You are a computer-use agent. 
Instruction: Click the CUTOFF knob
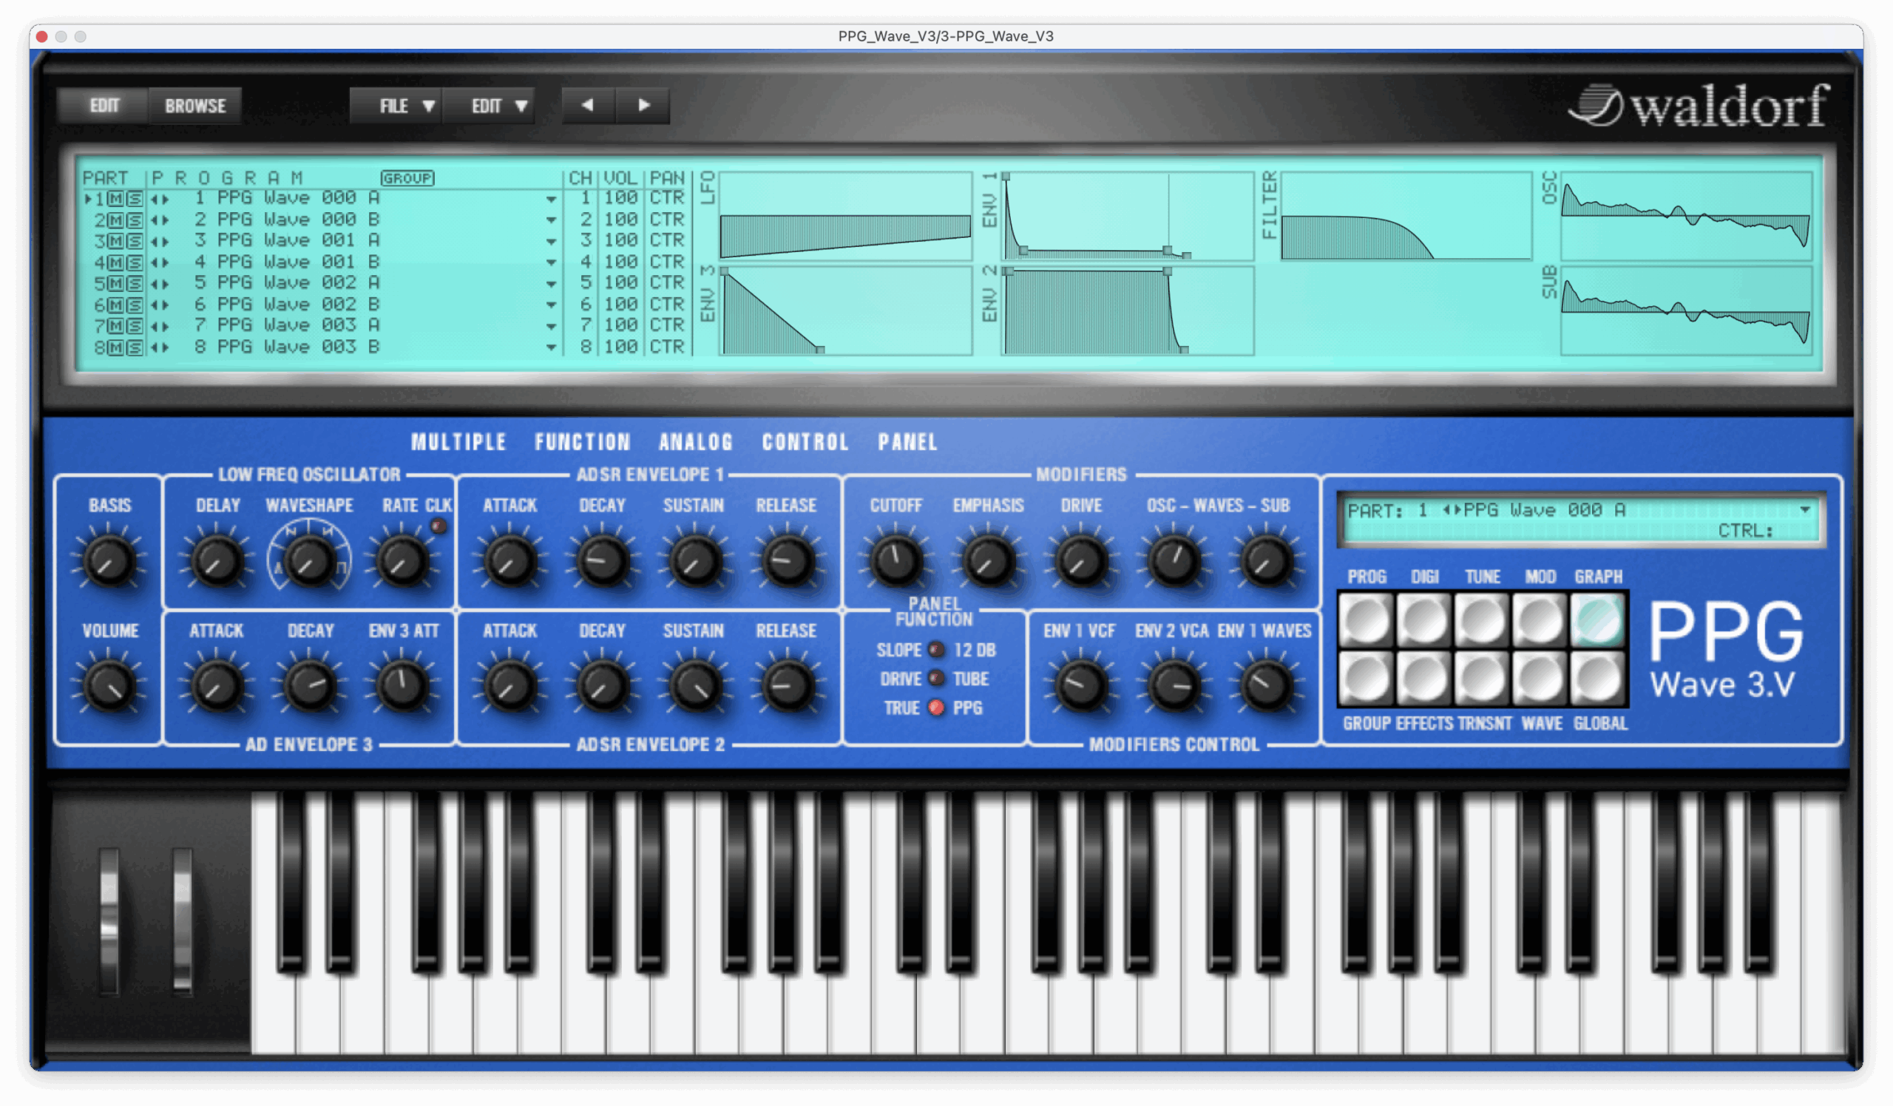895,561
